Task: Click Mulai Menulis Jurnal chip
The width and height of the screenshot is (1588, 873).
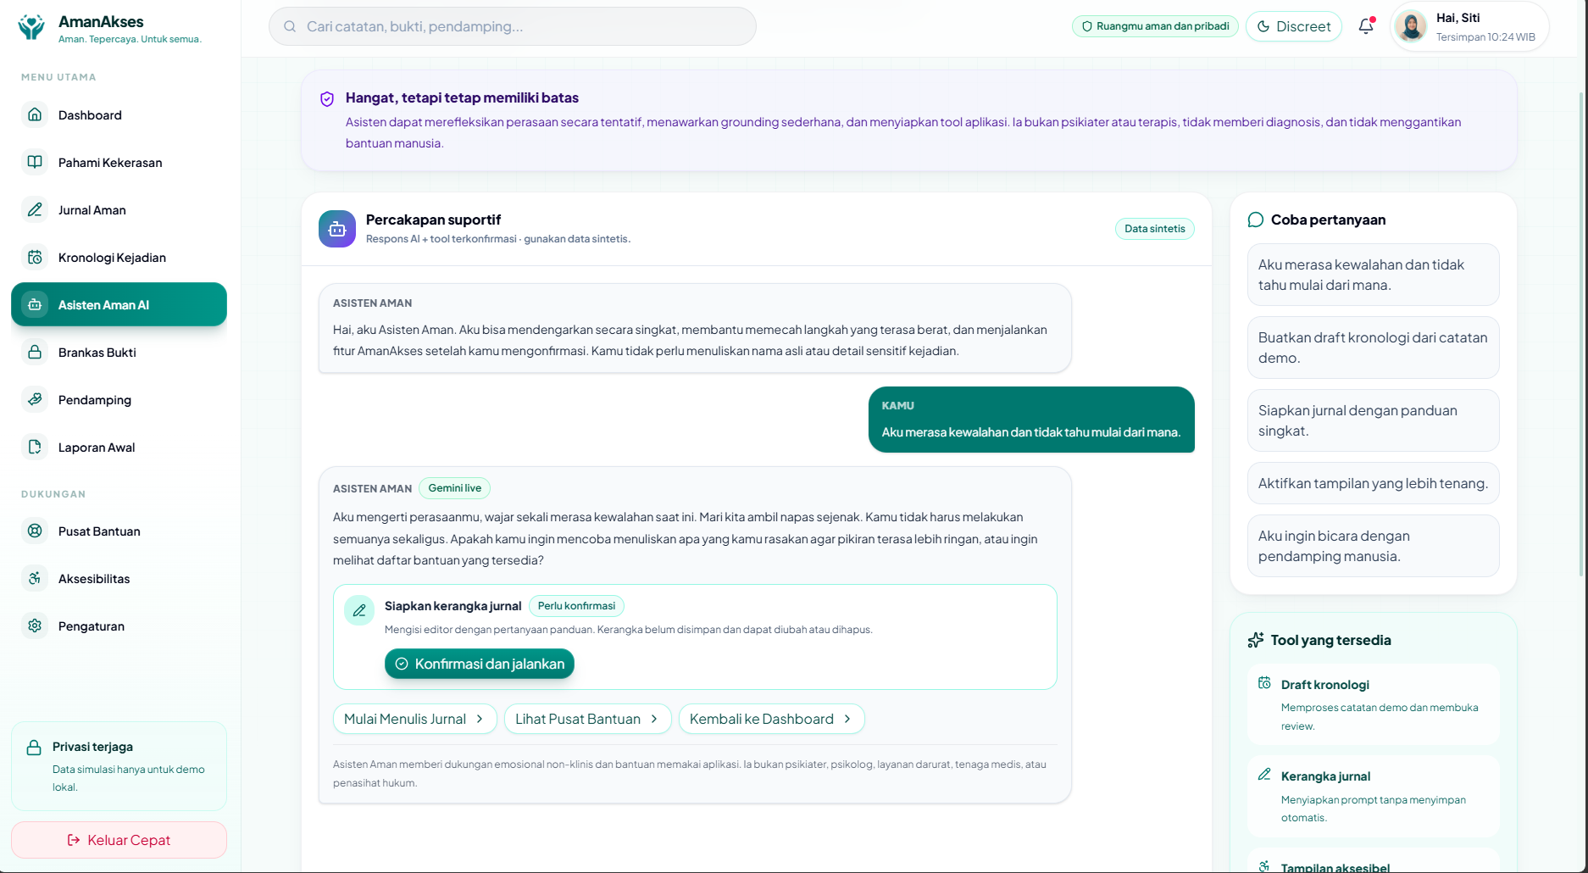Action: 415,719
